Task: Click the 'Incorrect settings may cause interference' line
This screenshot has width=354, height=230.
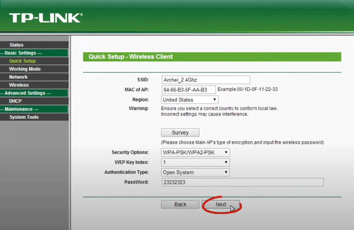Action: pyautogui.click(x=205, y=114)
